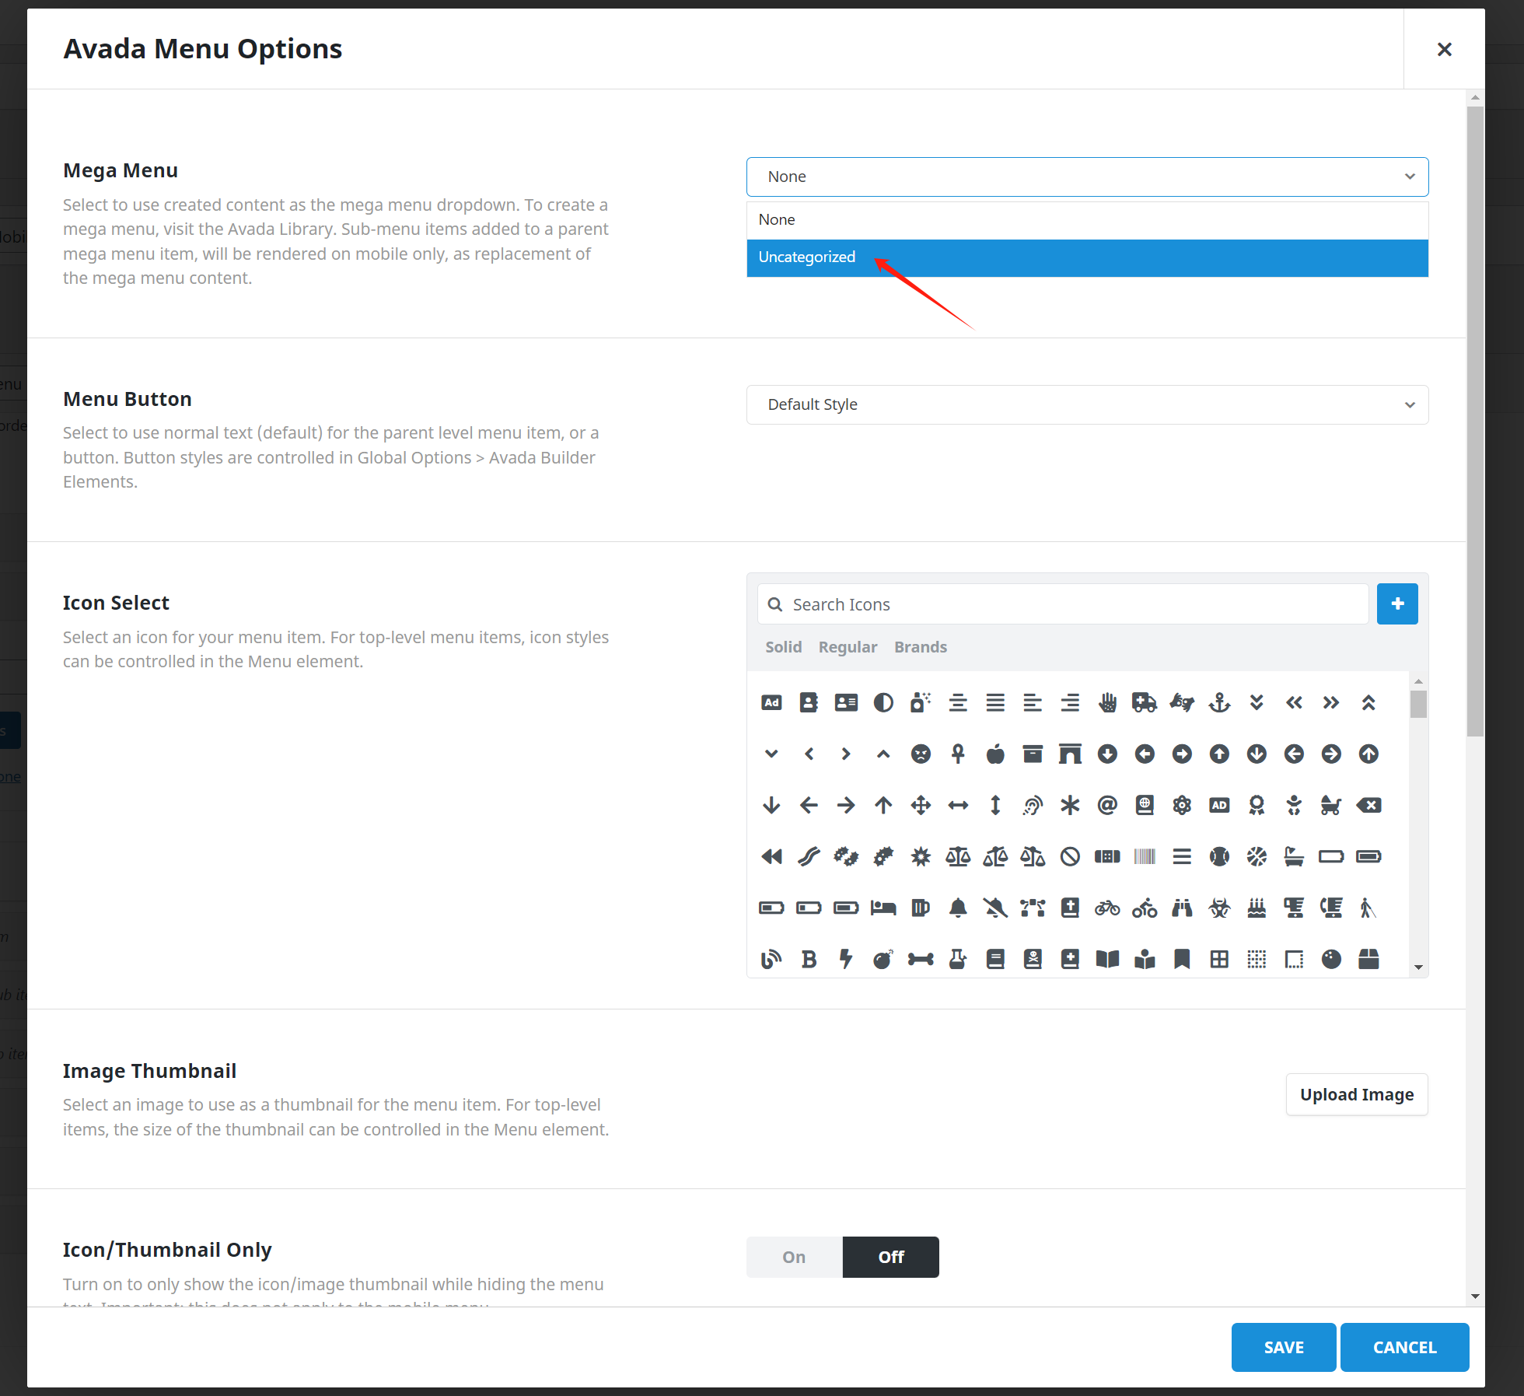Click Upload Image button for thumbnail
Screen dimensions: 1524x1396
coord(1357,1094)
